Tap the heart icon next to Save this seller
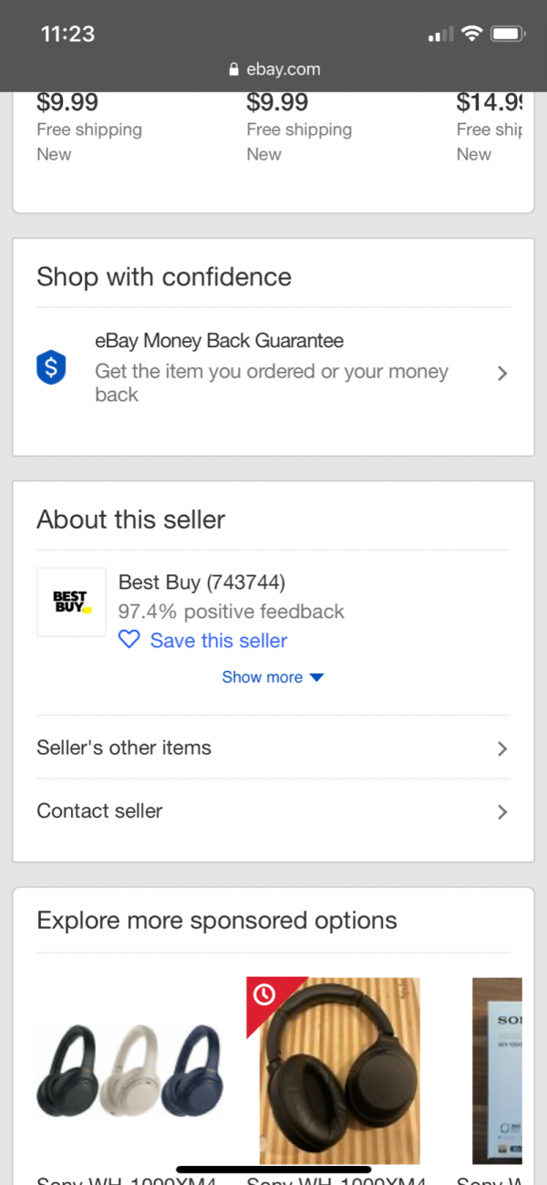The height and width of the screenshot is (1185, 547). click(129, 640)
